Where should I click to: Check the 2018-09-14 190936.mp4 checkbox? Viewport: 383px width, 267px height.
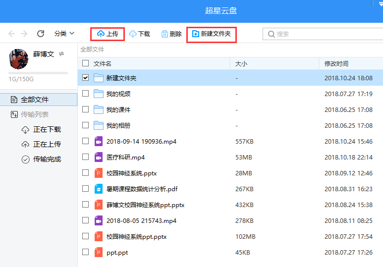point(86,141)
